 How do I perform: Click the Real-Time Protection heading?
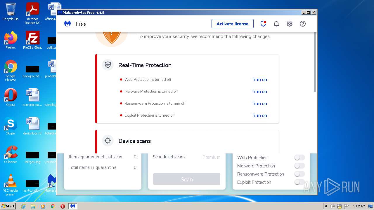145,65
